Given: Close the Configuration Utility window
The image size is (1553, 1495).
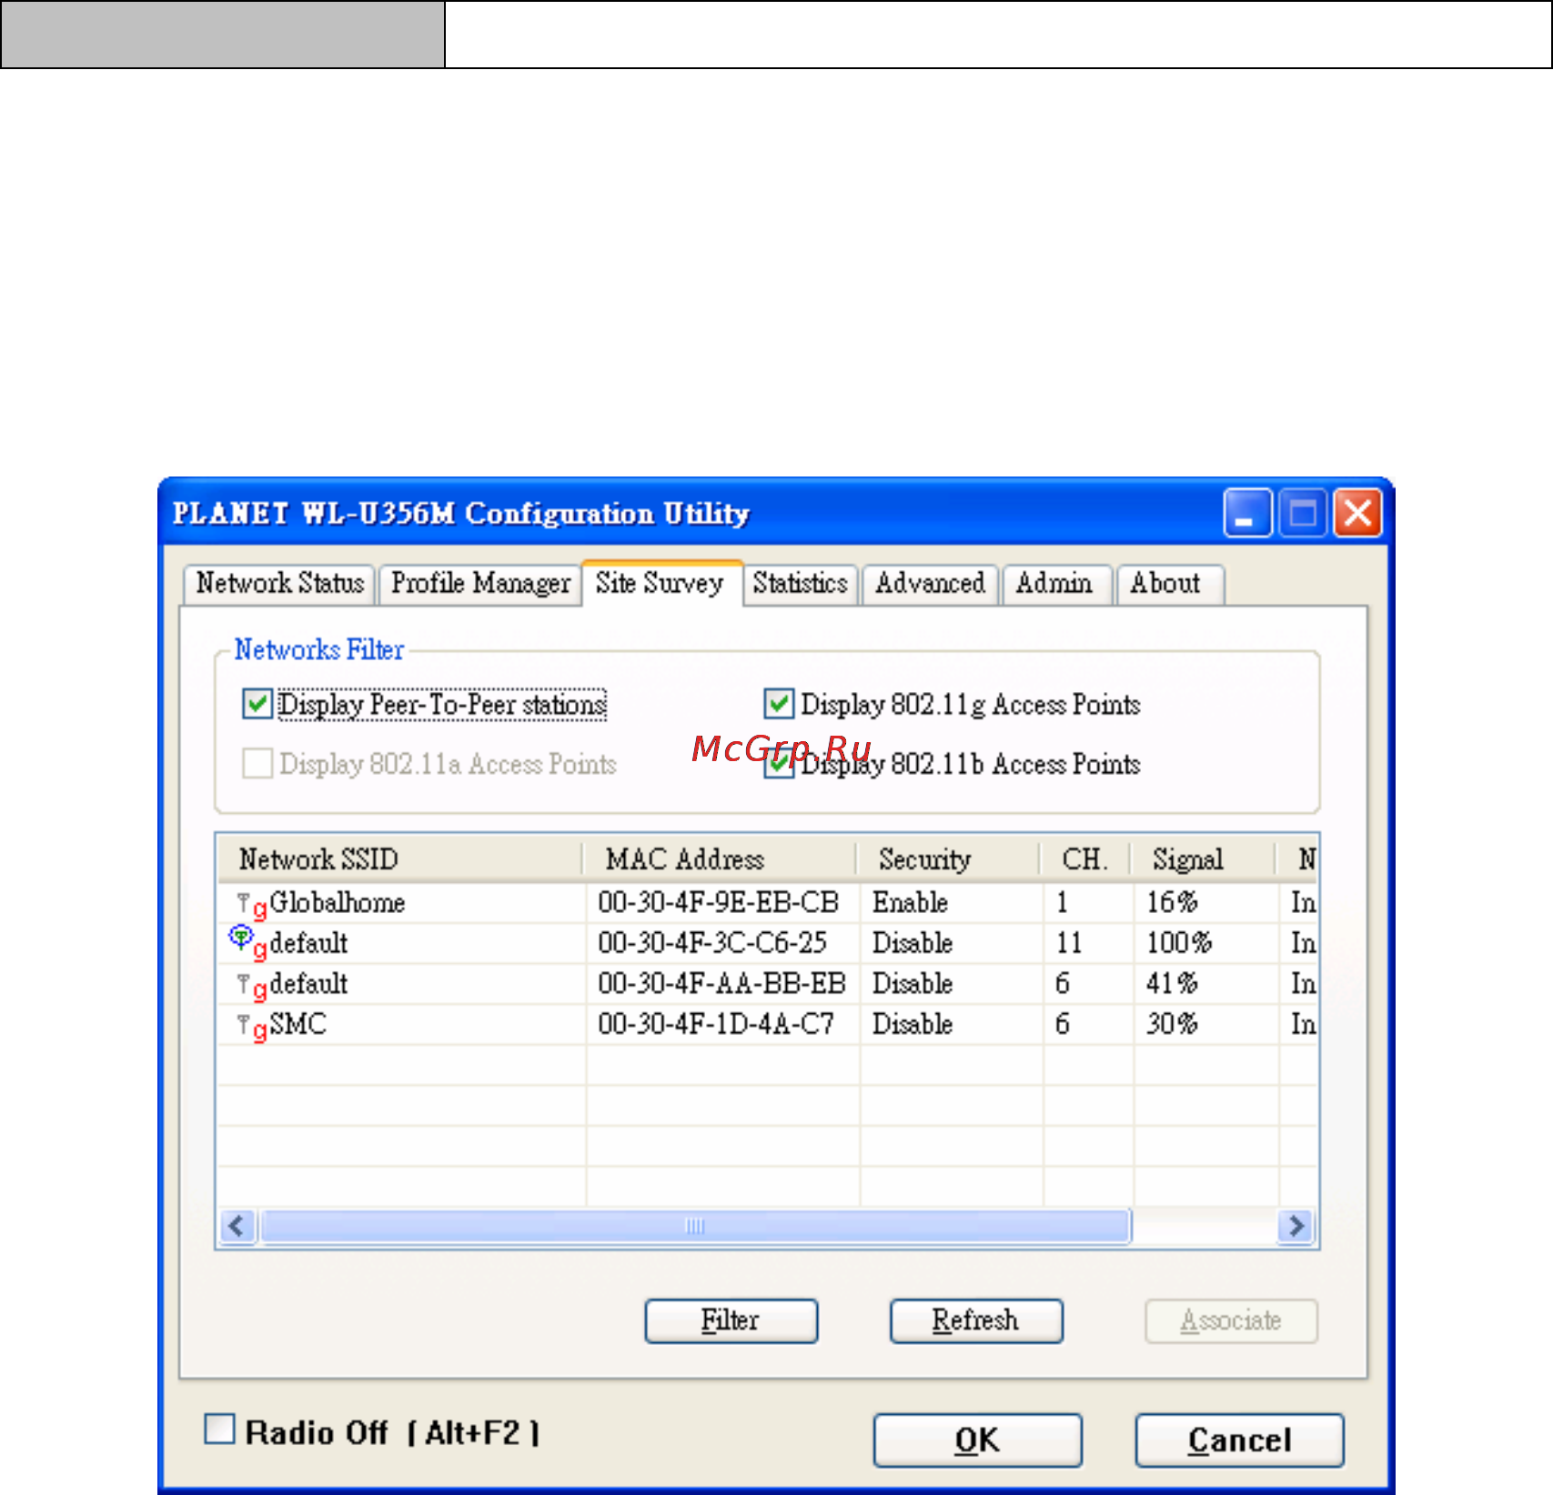Looking at the screenshot, I should [x=1358, y=513].
